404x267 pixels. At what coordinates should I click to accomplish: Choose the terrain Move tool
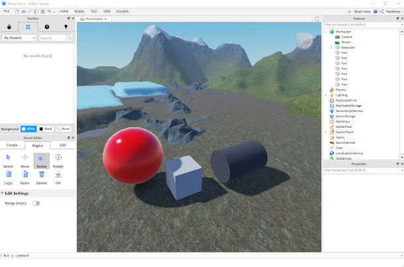[x=25, y=161]
